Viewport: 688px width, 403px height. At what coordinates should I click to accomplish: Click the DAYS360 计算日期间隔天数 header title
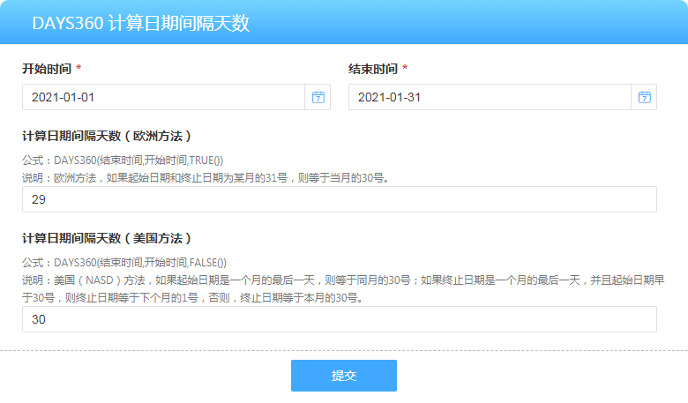tap(141, 23)
